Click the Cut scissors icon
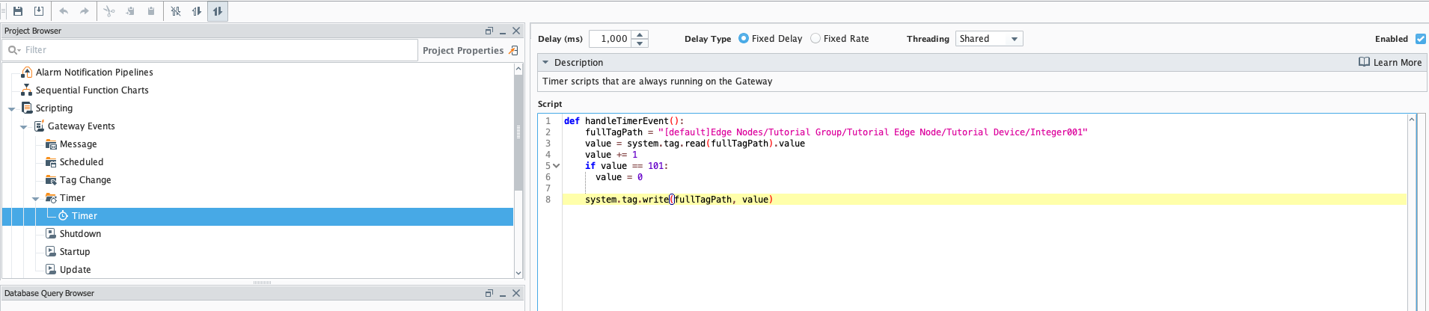The image size is (1429, 311). point(109,11)
